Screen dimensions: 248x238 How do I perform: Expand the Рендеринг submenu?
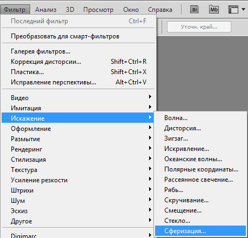pyautogui.click(x=78, y=149)
